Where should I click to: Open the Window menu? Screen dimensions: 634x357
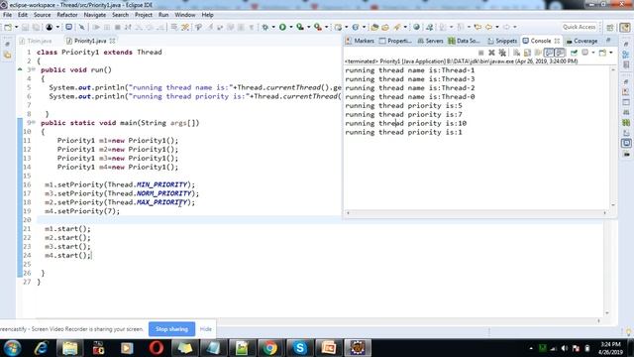(x=185, y=15)
